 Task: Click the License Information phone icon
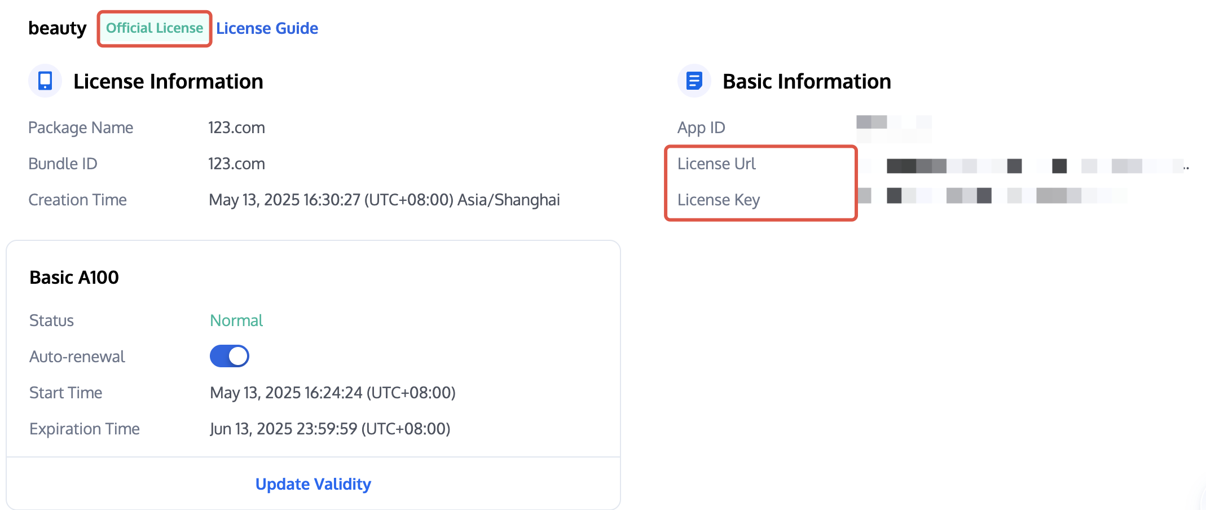click(x=45, y=81)
